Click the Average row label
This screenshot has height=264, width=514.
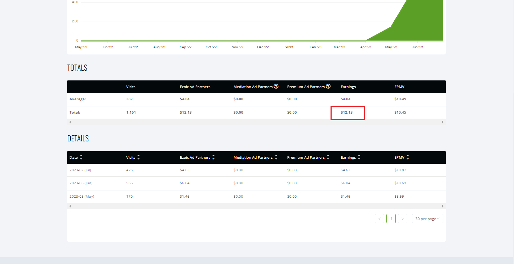77,99
